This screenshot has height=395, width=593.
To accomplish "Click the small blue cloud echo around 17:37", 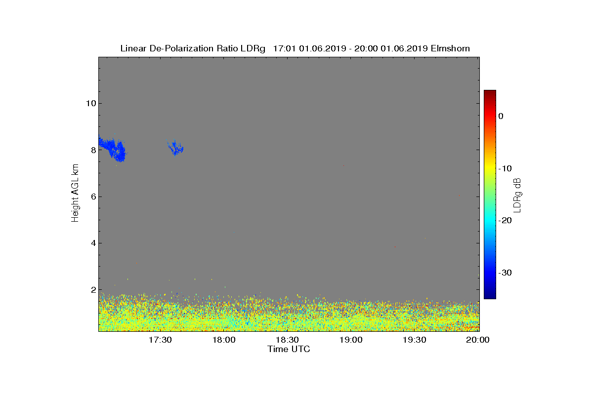I will pyautogui.click(x=176, y=148).
